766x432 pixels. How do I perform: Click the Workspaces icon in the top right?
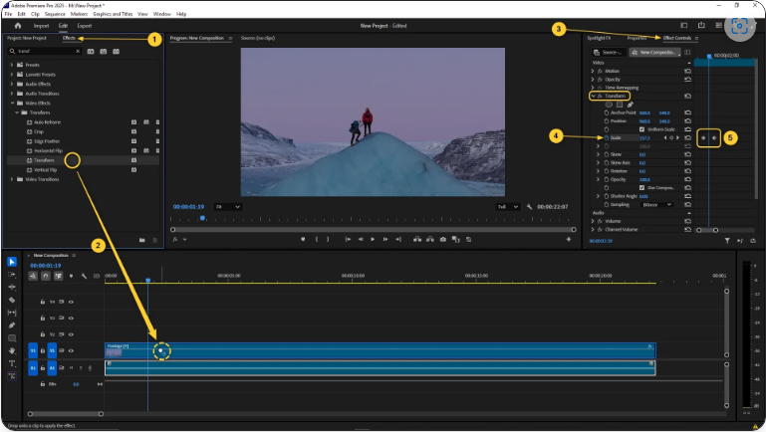(684, 26)
